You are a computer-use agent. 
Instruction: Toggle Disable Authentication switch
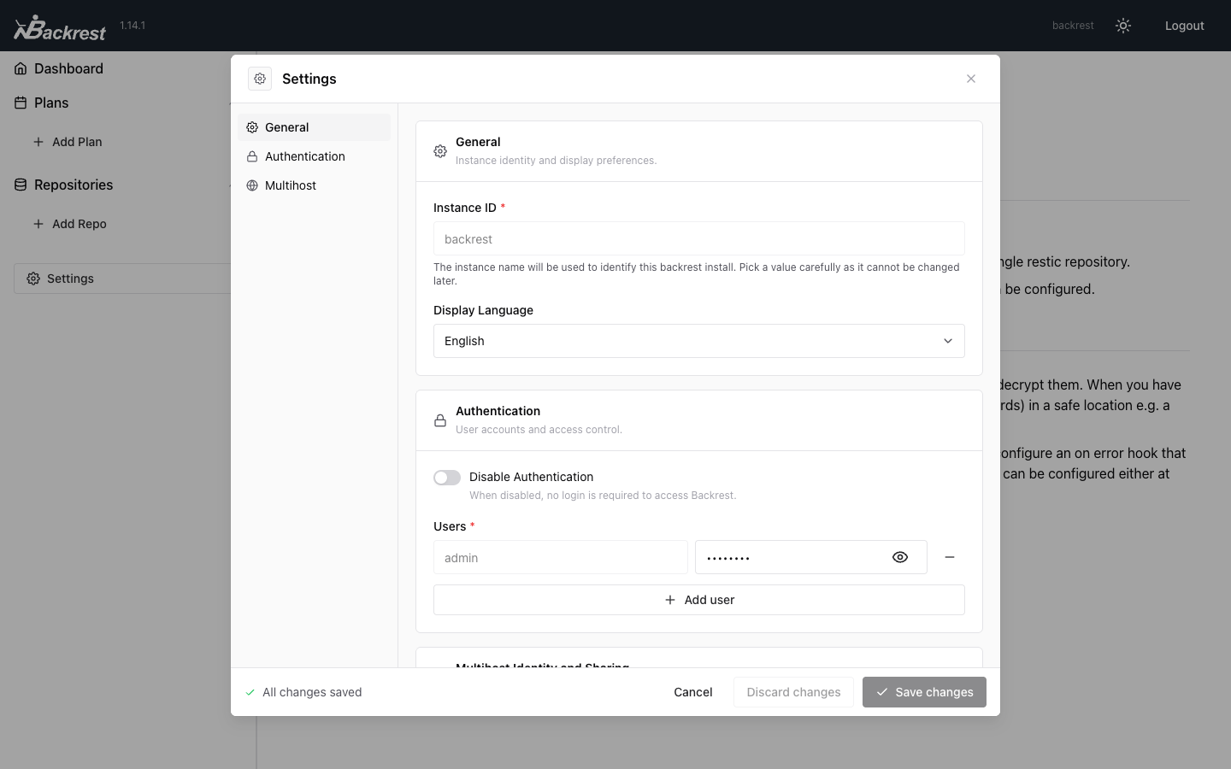[x=447, y=478]
